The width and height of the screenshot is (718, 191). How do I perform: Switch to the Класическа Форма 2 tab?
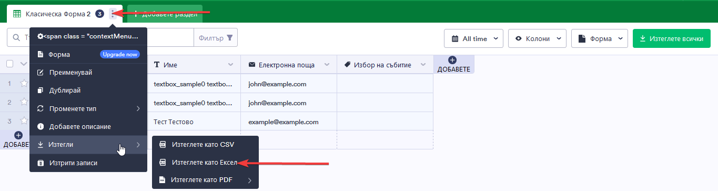coord(58,14)
